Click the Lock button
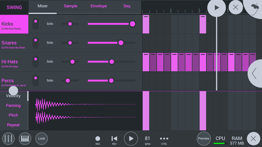This screenshot has height=147, width=262. click(42, 139)
